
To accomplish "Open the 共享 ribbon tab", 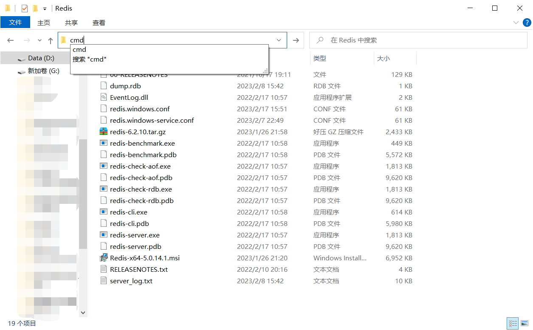I will point(71,23).
